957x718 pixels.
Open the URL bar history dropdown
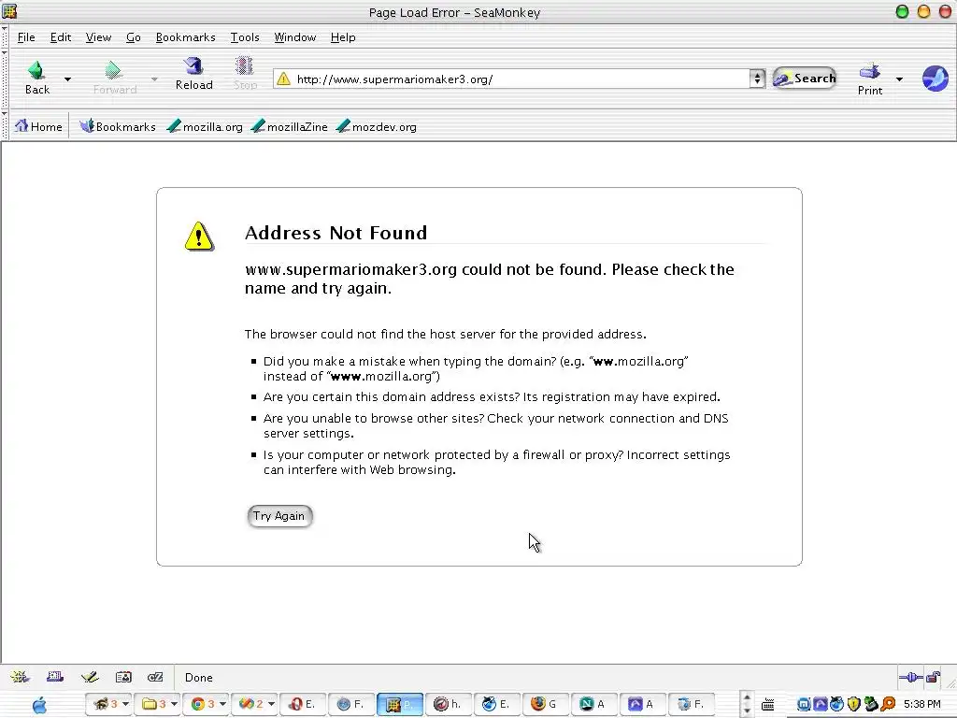(x=757, y=79)
